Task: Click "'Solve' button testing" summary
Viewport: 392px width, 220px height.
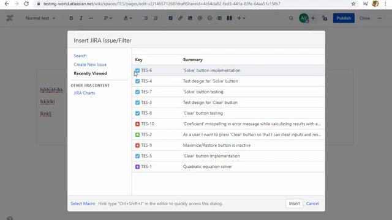Action: 203,92
